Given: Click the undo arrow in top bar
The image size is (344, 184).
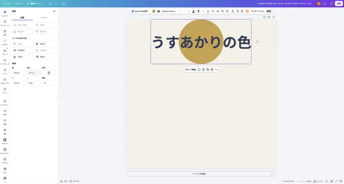Looking at the screenshot, I should click(x=50, y=3).
